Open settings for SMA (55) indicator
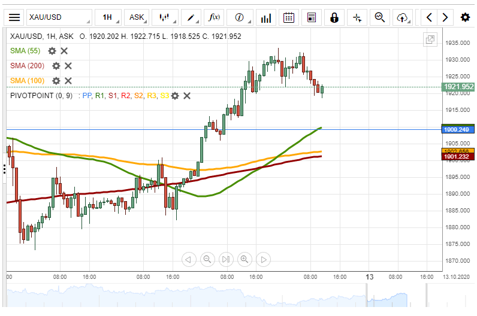The width and height of the screenshot is (477, 316). (x=52, y=51)
